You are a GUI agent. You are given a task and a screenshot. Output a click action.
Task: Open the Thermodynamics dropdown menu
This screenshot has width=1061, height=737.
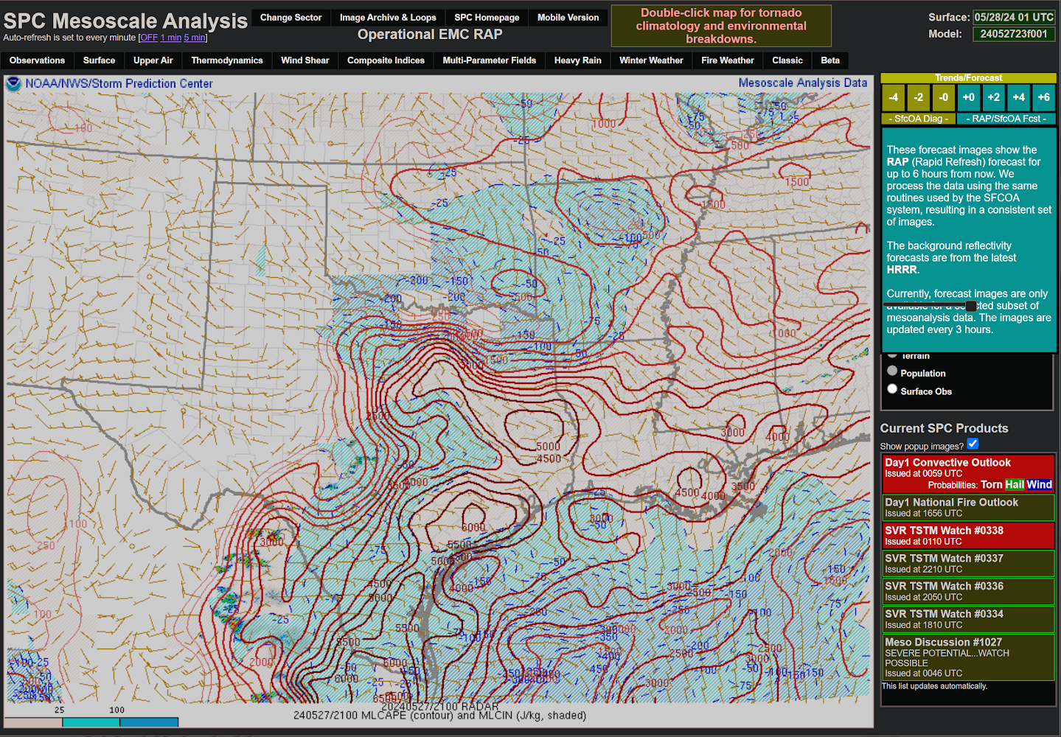coord(226,60)
